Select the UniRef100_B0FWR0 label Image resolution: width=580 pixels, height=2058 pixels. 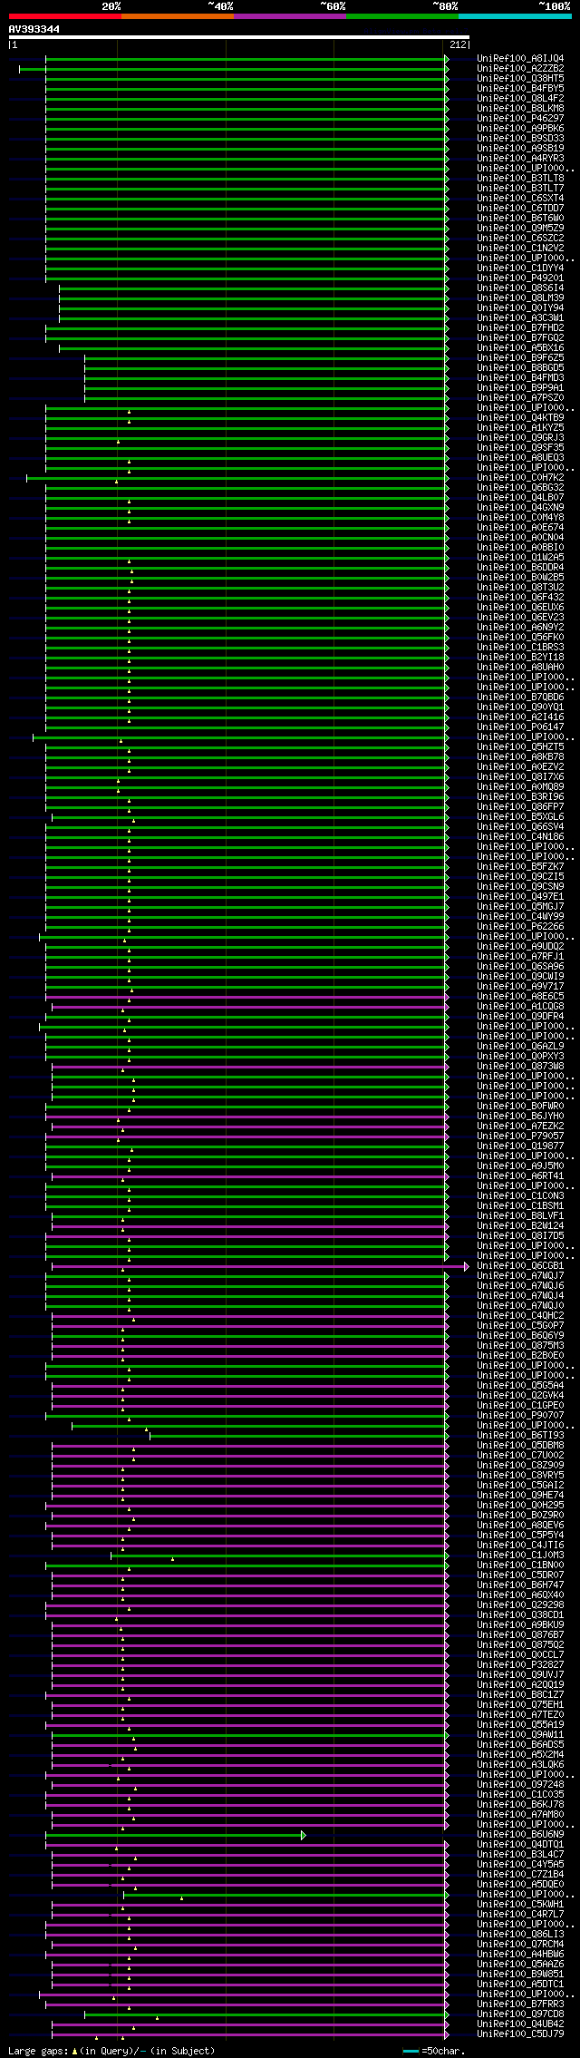click(x=520, y=1106)
